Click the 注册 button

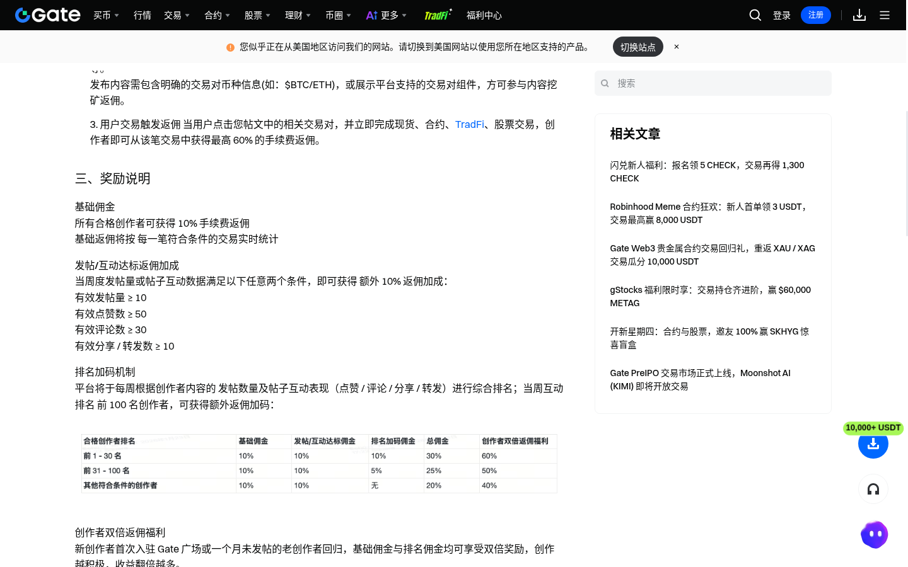coord(816,15)
